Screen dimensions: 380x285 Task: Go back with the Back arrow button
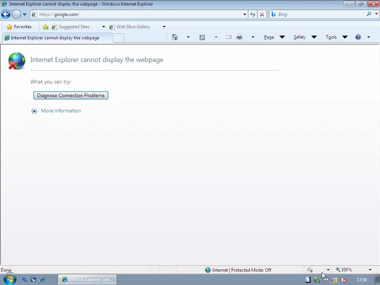tap(6, 14)
